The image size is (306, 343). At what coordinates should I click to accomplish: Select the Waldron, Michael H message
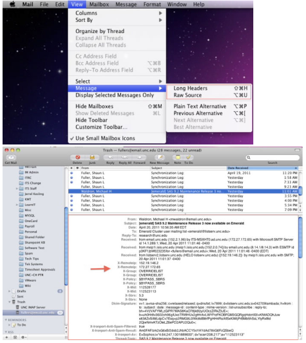(x=183, y=192)
